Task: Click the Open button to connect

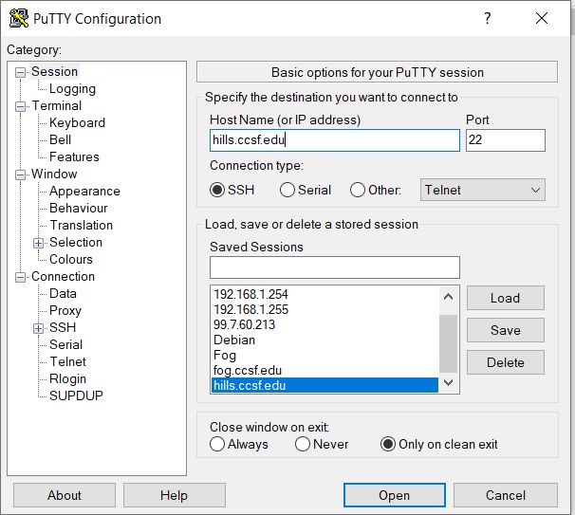Action: click(x=394, y=495)
